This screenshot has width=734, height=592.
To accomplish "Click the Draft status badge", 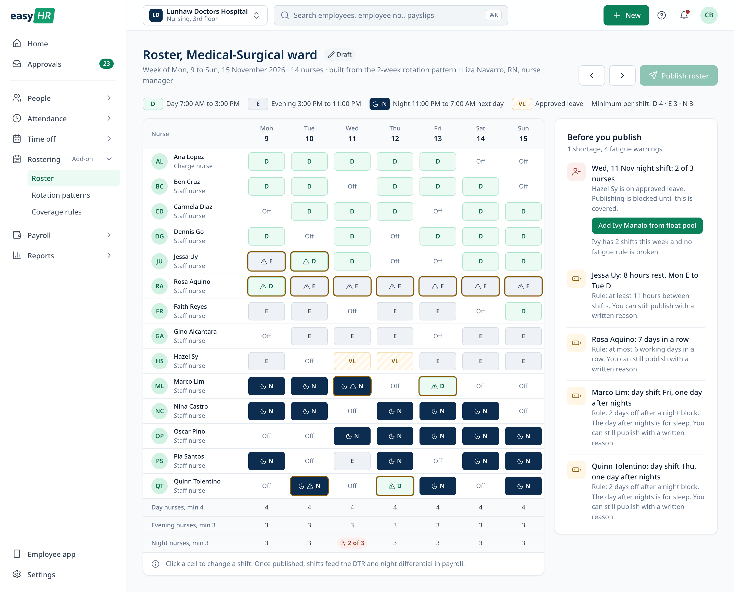I will point(340,55).
